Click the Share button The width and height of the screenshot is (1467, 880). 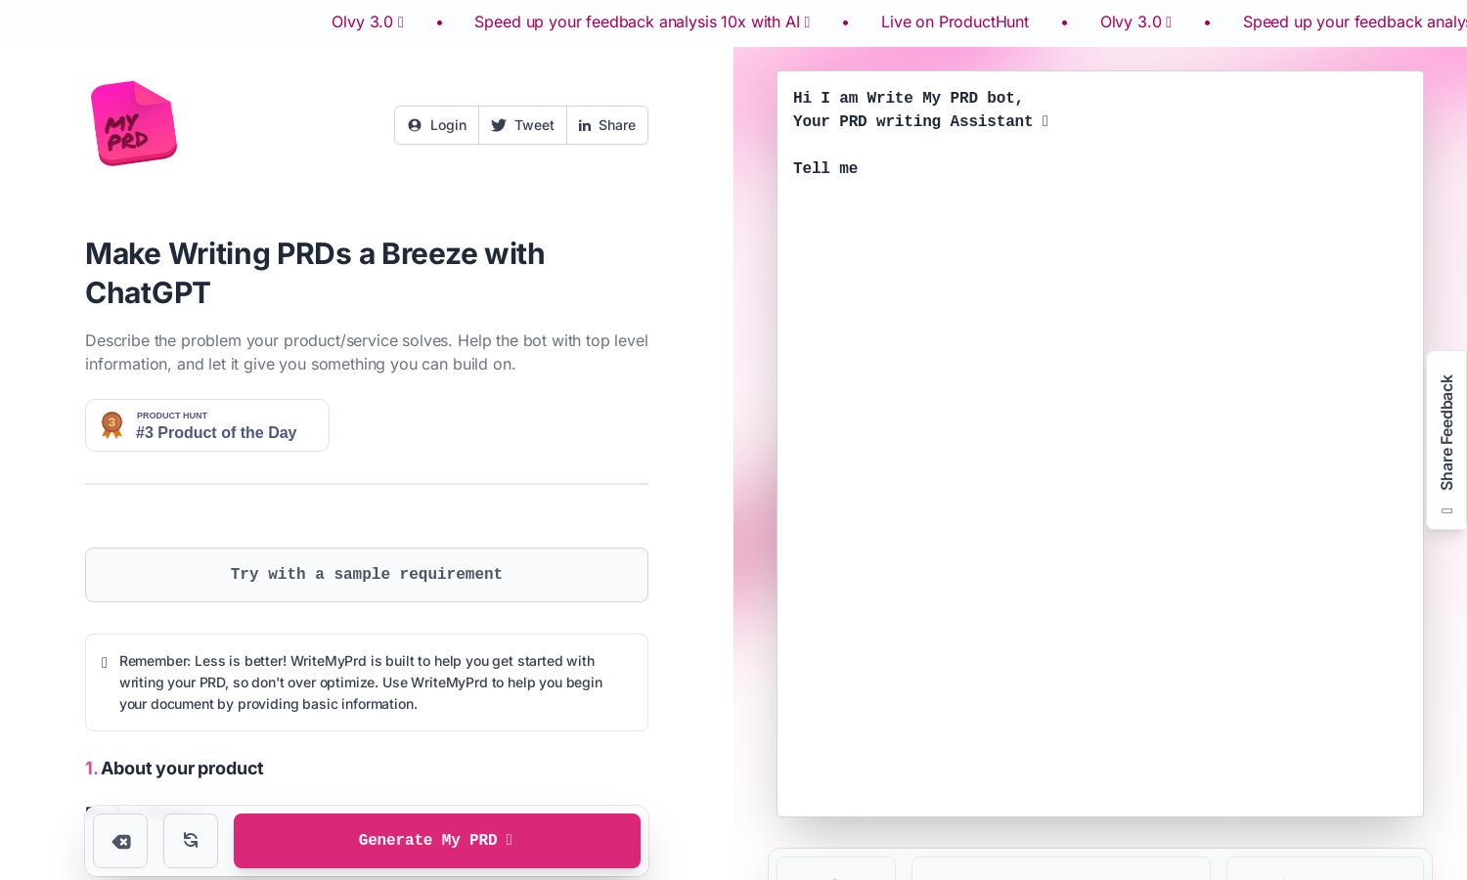click(607, 125)
